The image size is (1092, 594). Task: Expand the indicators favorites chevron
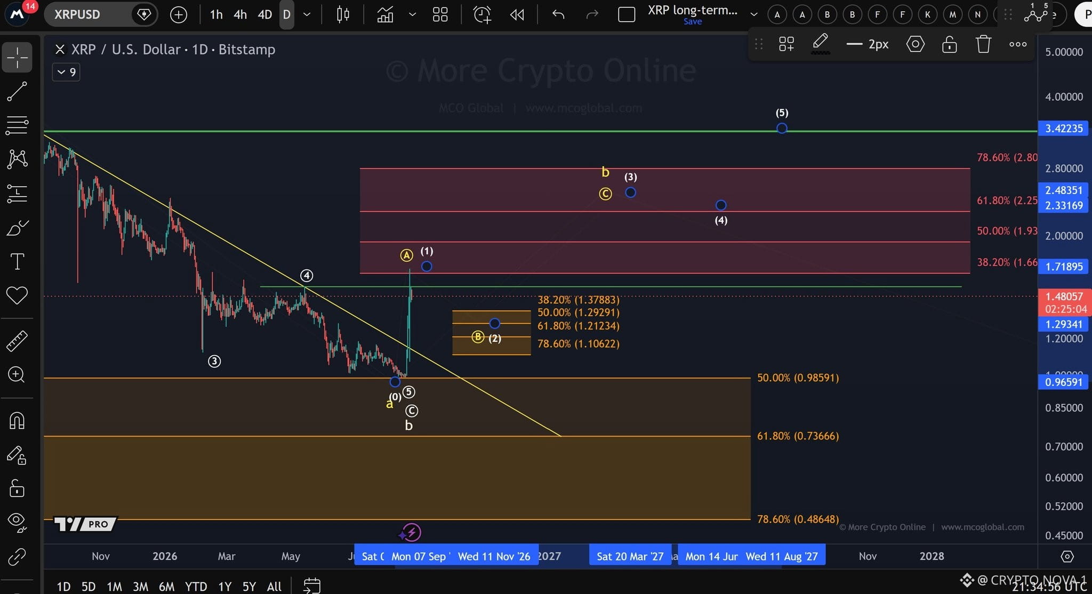pyautogui.click(x=412, y=14)
